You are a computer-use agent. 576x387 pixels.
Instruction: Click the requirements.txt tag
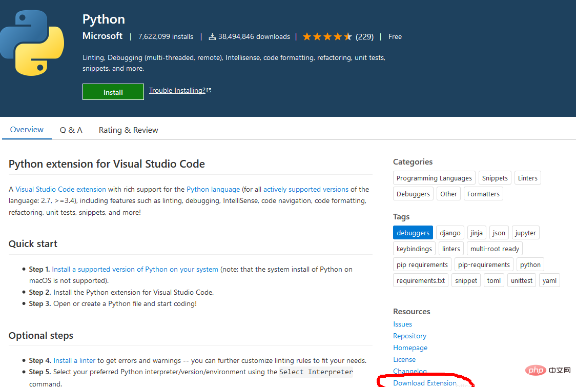pyautogui.click(x=421, y=280)
